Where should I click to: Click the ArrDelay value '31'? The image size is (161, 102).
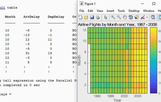(27, 53)
